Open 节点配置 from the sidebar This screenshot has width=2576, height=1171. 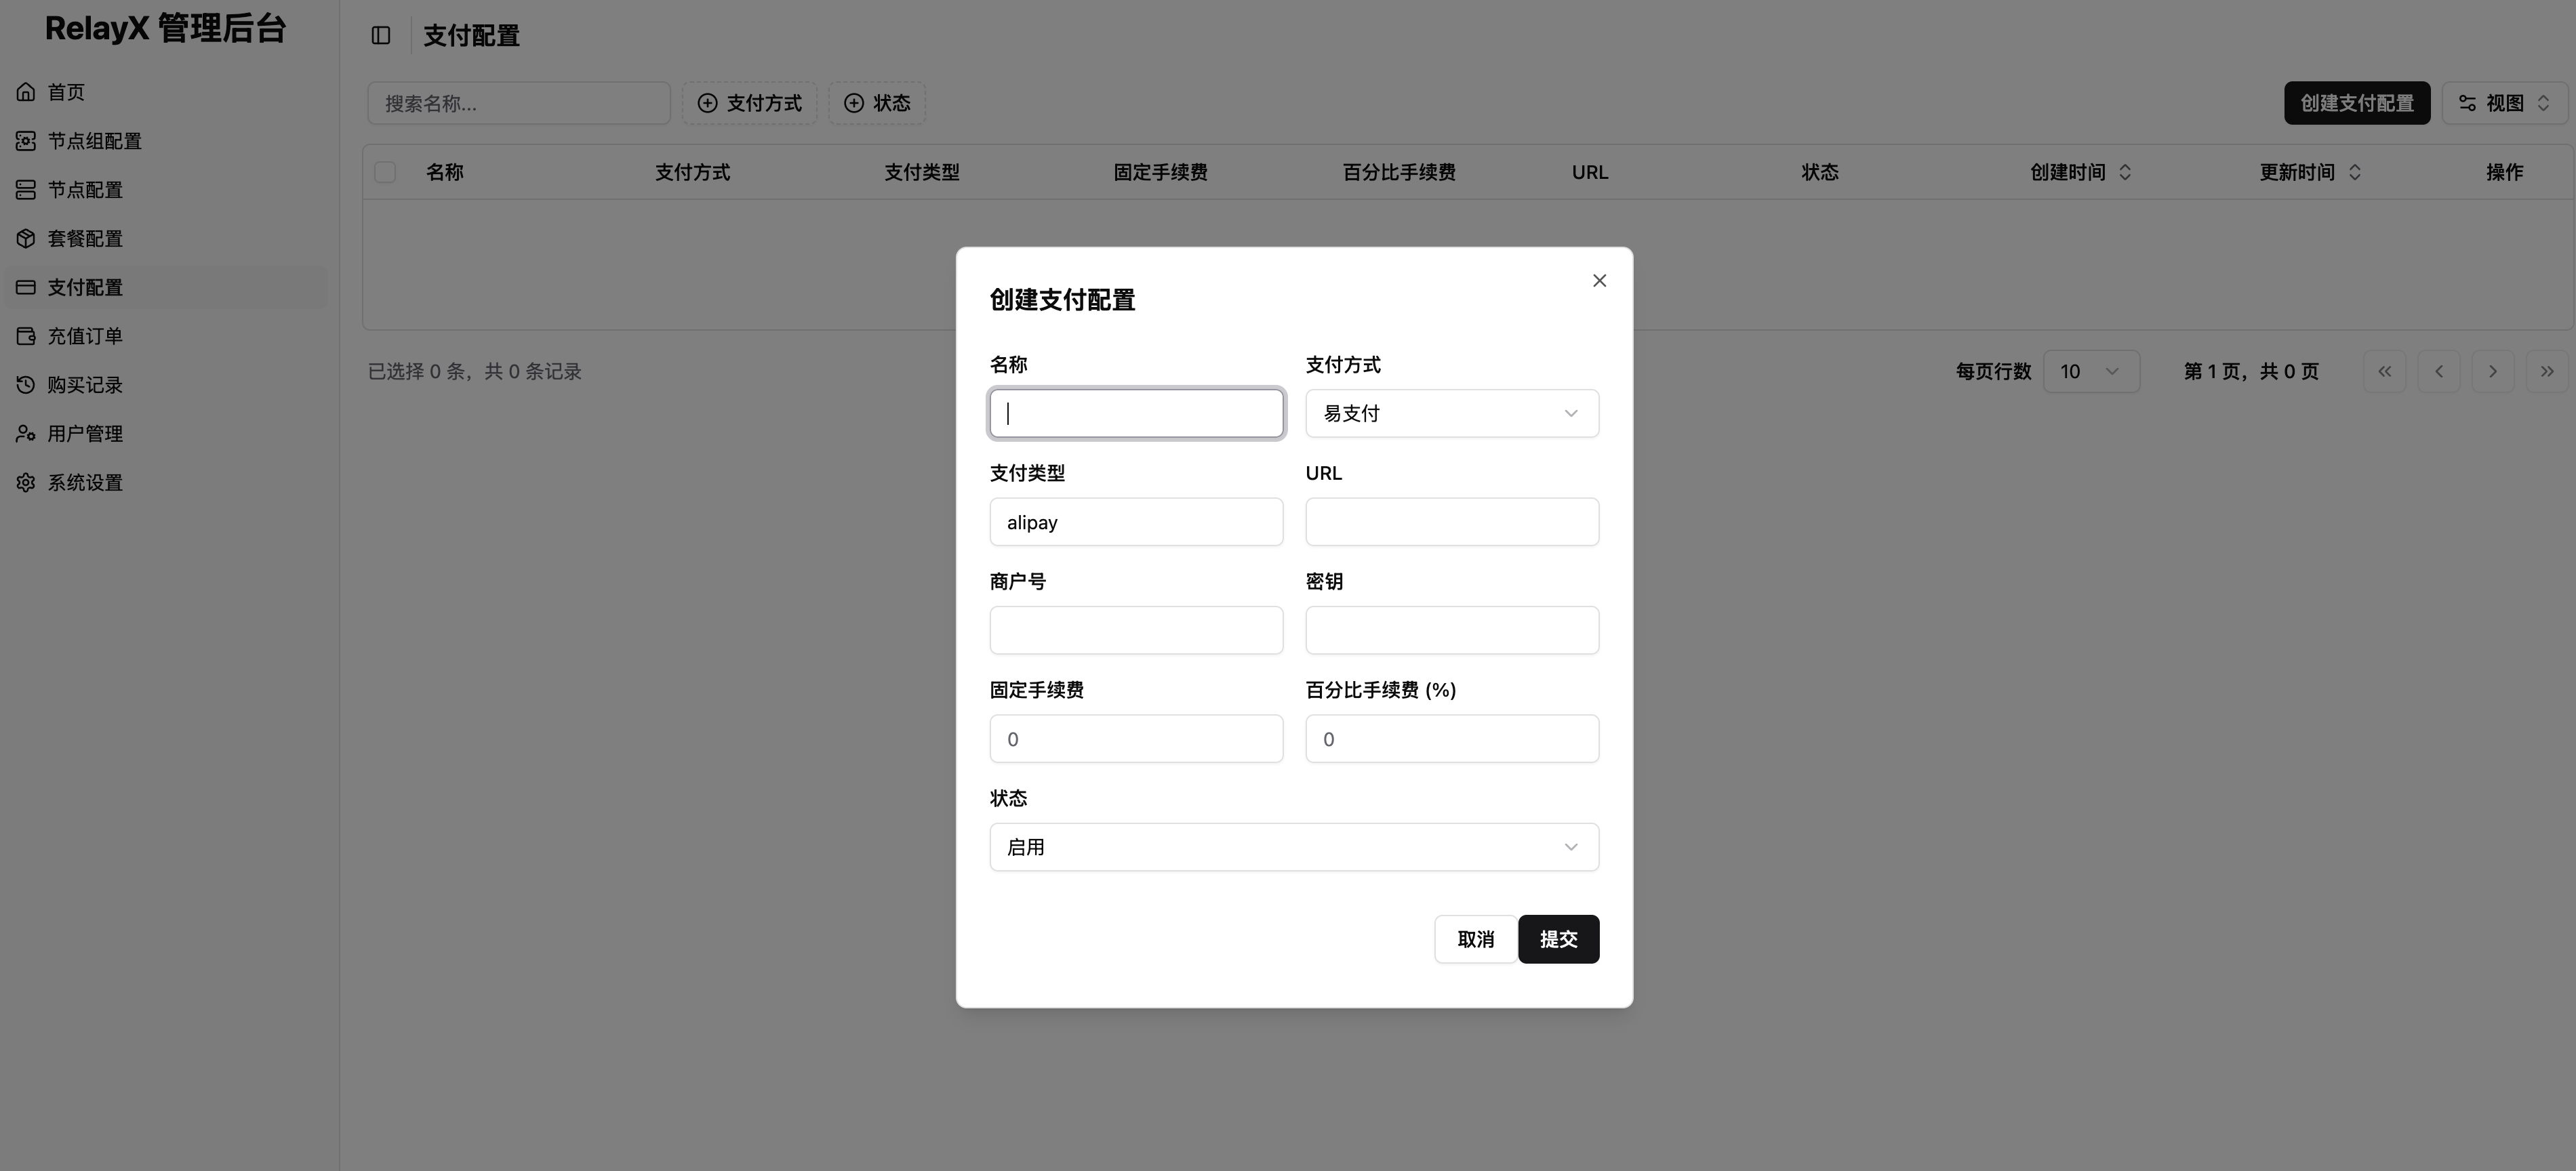[x=85, y=189]
